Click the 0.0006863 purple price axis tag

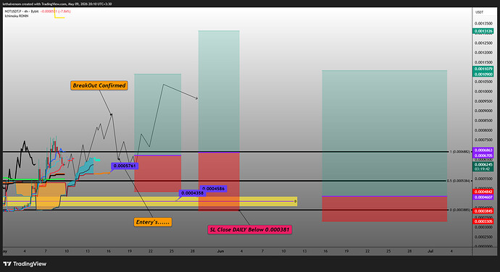tap(483, 150)
